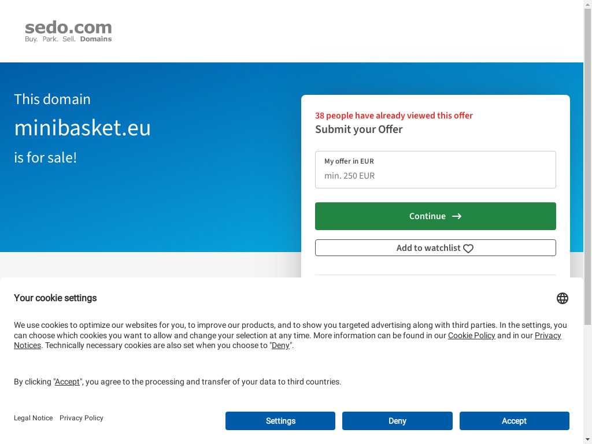The width and height of the screenshot is (592, 444).
Task: Open the Privacy Policy footer link
Action: tap(81, 418)
